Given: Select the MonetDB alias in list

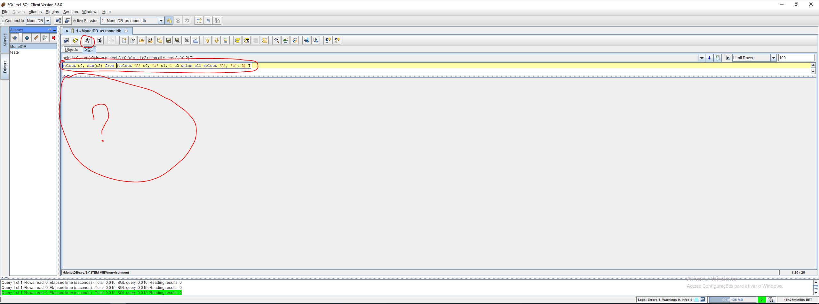Looking at the screenshot, I should coord(33,47).
